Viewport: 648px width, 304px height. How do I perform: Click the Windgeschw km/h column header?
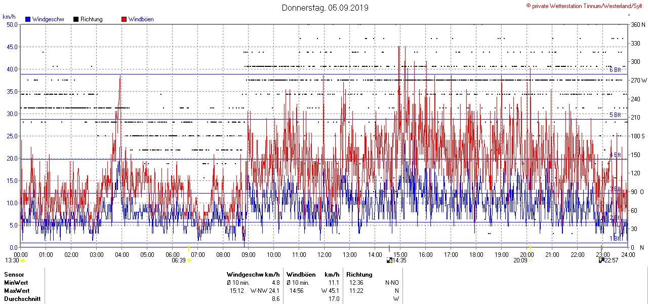pos(253,275)
